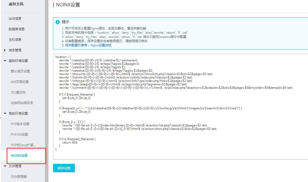Image resolution: width=308 pixels, height=182 pixels.
Task: Collapse the 高级环境设置 section arrow
Action: [x=5, y=114]
